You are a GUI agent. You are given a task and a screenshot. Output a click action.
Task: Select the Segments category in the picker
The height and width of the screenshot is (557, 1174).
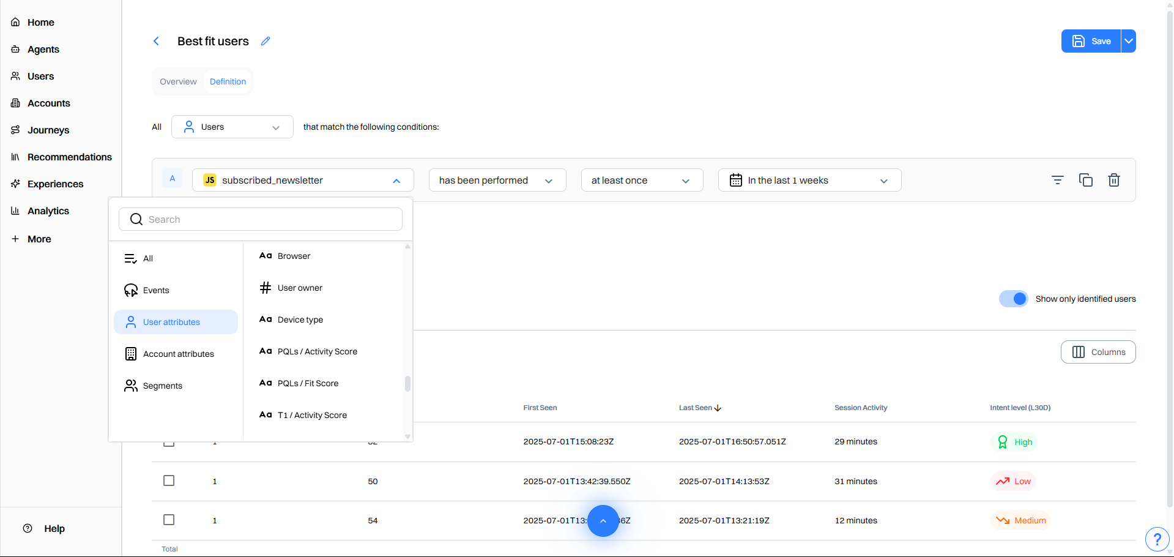point(176,386)
